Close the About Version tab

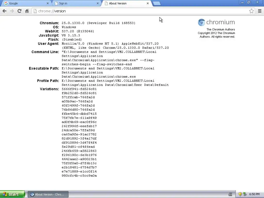tap(148, 3)
